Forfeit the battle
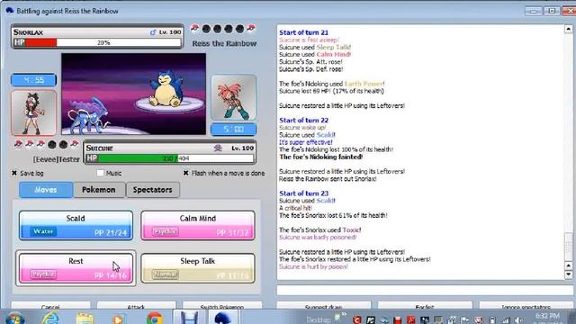576x324 pixels. tap(425, 306)
